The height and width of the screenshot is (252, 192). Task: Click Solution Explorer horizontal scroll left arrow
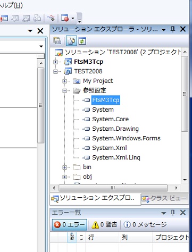[x=54, y=188]
